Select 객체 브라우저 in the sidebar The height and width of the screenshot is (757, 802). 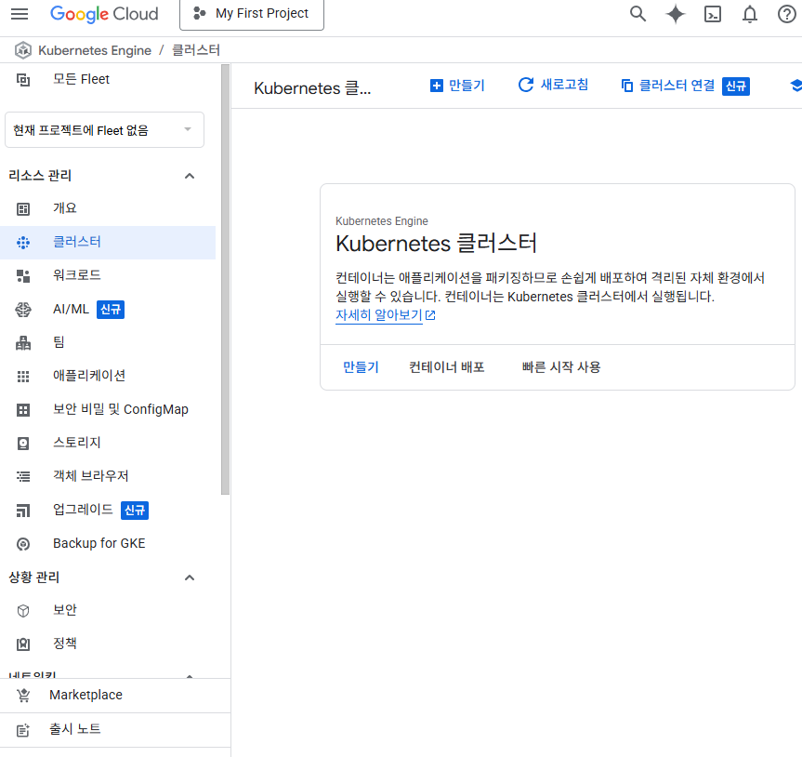[108, 476]
